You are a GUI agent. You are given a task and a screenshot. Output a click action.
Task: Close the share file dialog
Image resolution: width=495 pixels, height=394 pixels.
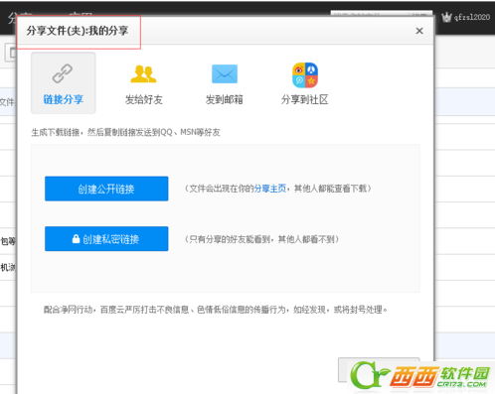419,31
